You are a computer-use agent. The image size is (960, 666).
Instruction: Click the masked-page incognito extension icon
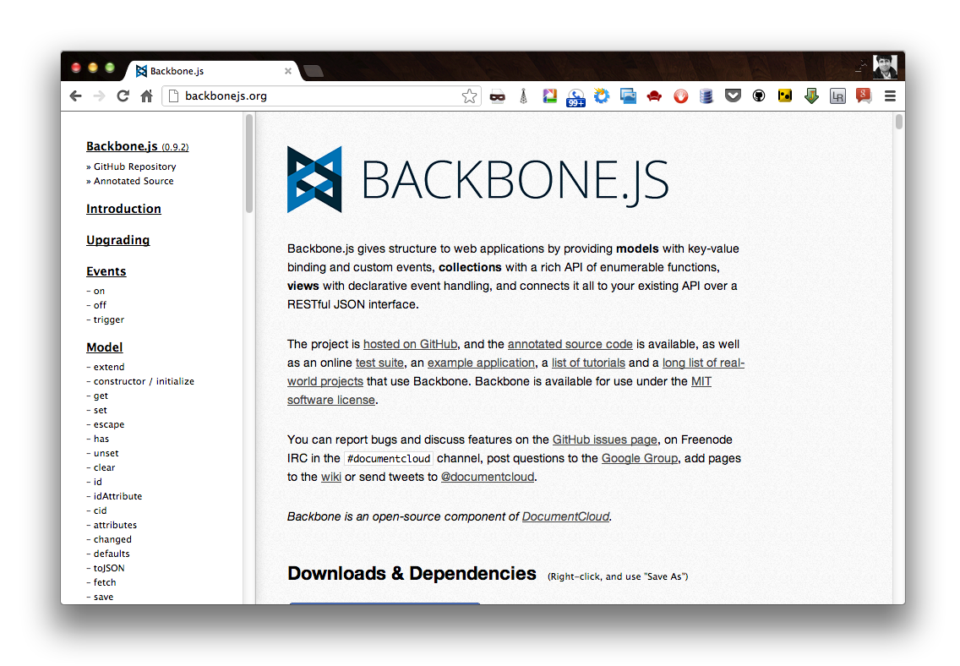point(497,96)
